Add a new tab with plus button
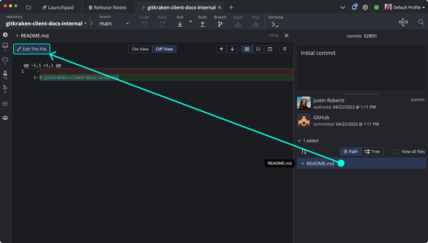 click(x=231, y=7)
